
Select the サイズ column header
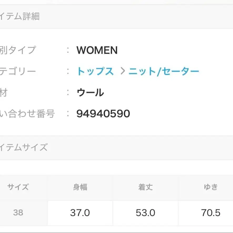pyautogui.click(x=17, y=187)
